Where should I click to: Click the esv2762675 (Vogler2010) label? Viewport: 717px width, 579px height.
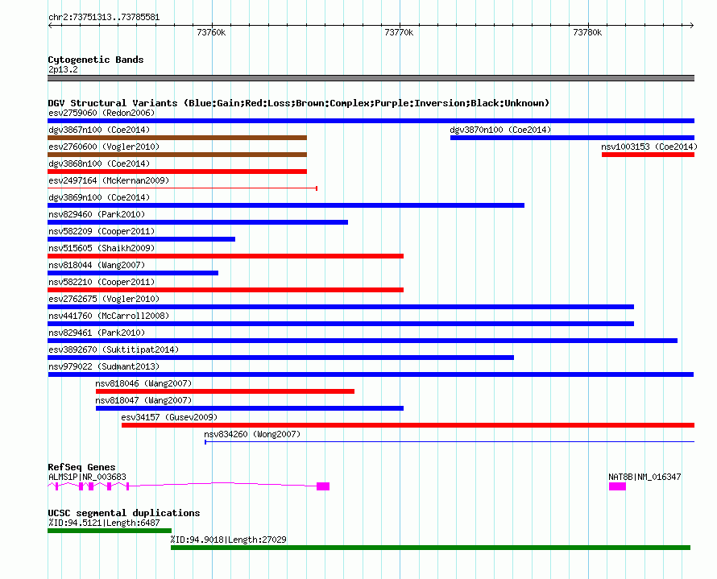tap(104, 299)
